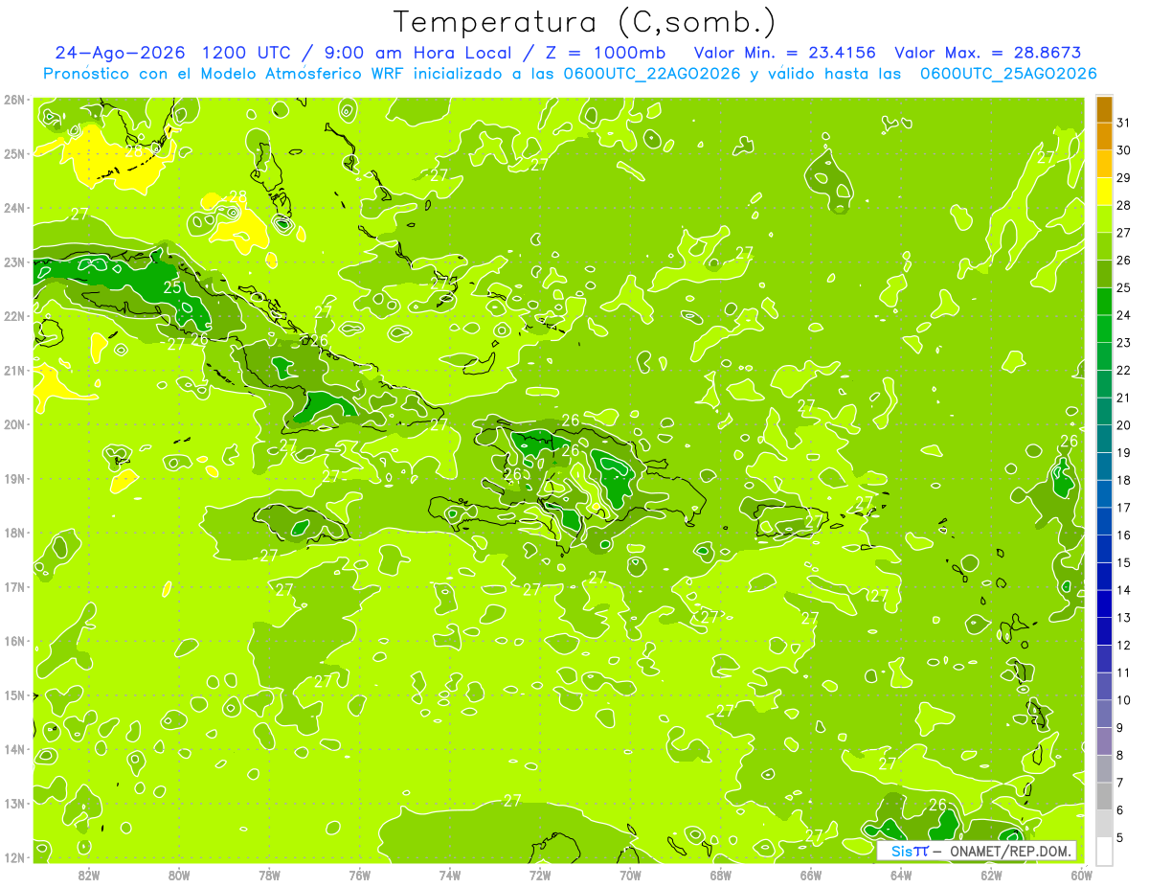This screenshot has height=888, width=1149.
Task: Click longitude axis label 74W
Action: (x=450, y=875)
